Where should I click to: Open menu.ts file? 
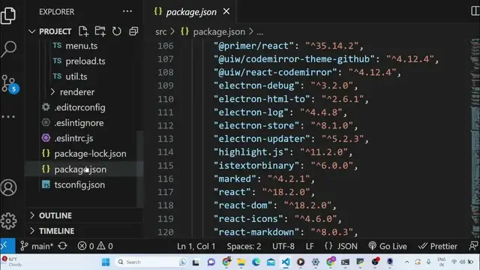tap(81, 46)
